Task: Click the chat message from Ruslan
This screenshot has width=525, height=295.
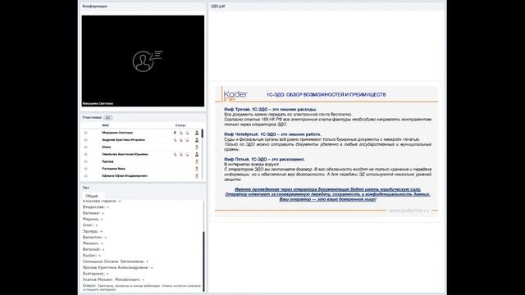Action: pyautogui.click(x=92, y=256)
